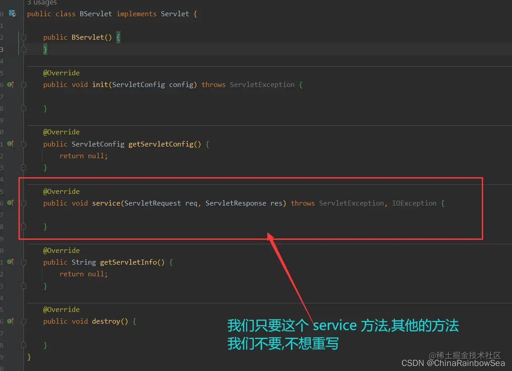Click the closing fold marker of service method

[x=23, y=226]
